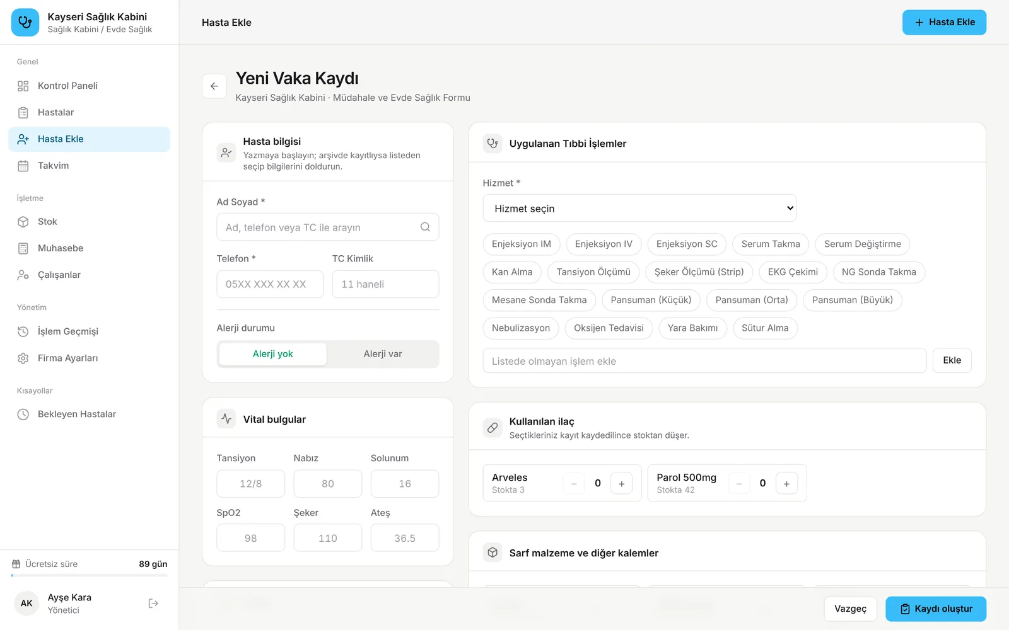The width and height of the screenshot is (1009, 630).
Task: Increase Parol 500mg quantity with plus
Action: pyautogui.click(x=786, y=483)
